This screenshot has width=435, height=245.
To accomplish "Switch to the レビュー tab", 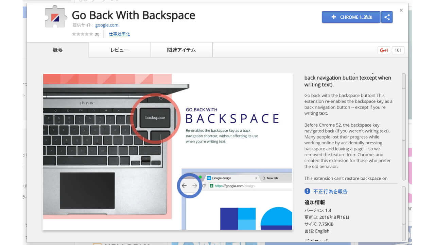I will click(x=119, y=50).
